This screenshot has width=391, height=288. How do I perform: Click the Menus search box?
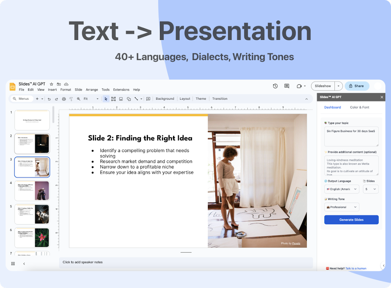pyautogui.click(x=22, y=99)
